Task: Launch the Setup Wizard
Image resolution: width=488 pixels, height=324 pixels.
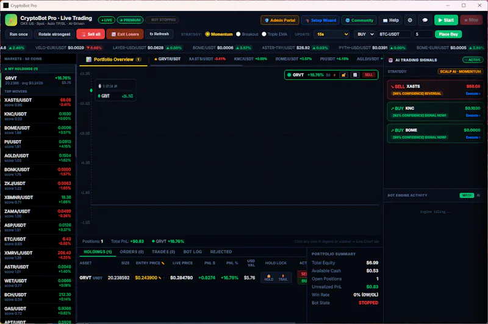Action: click(320, 20)
